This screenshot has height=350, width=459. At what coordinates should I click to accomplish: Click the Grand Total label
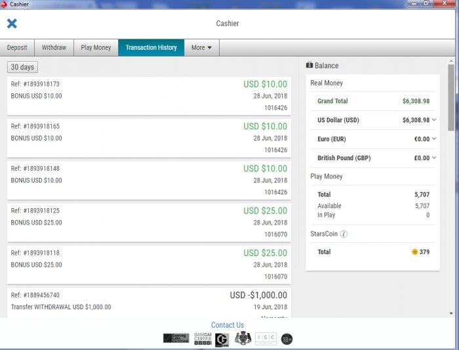332,101
